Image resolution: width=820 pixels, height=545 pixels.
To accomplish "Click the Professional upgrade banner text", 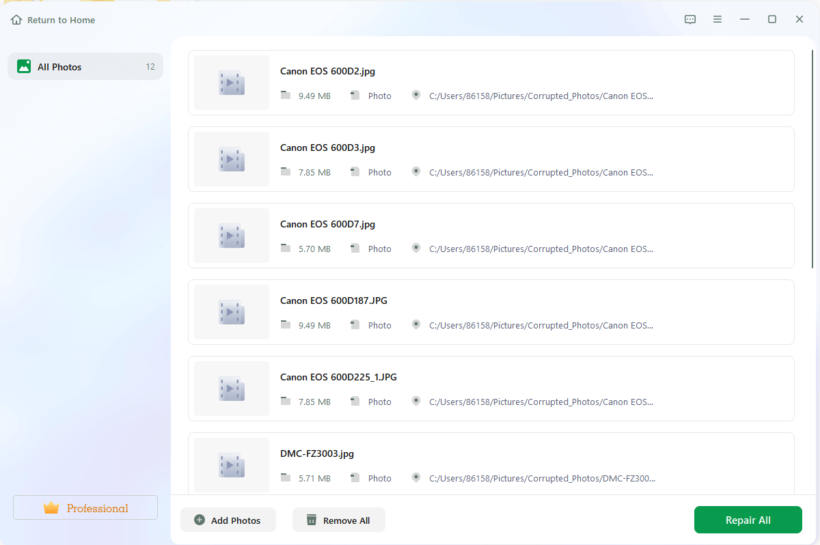I will pos(97,508).
